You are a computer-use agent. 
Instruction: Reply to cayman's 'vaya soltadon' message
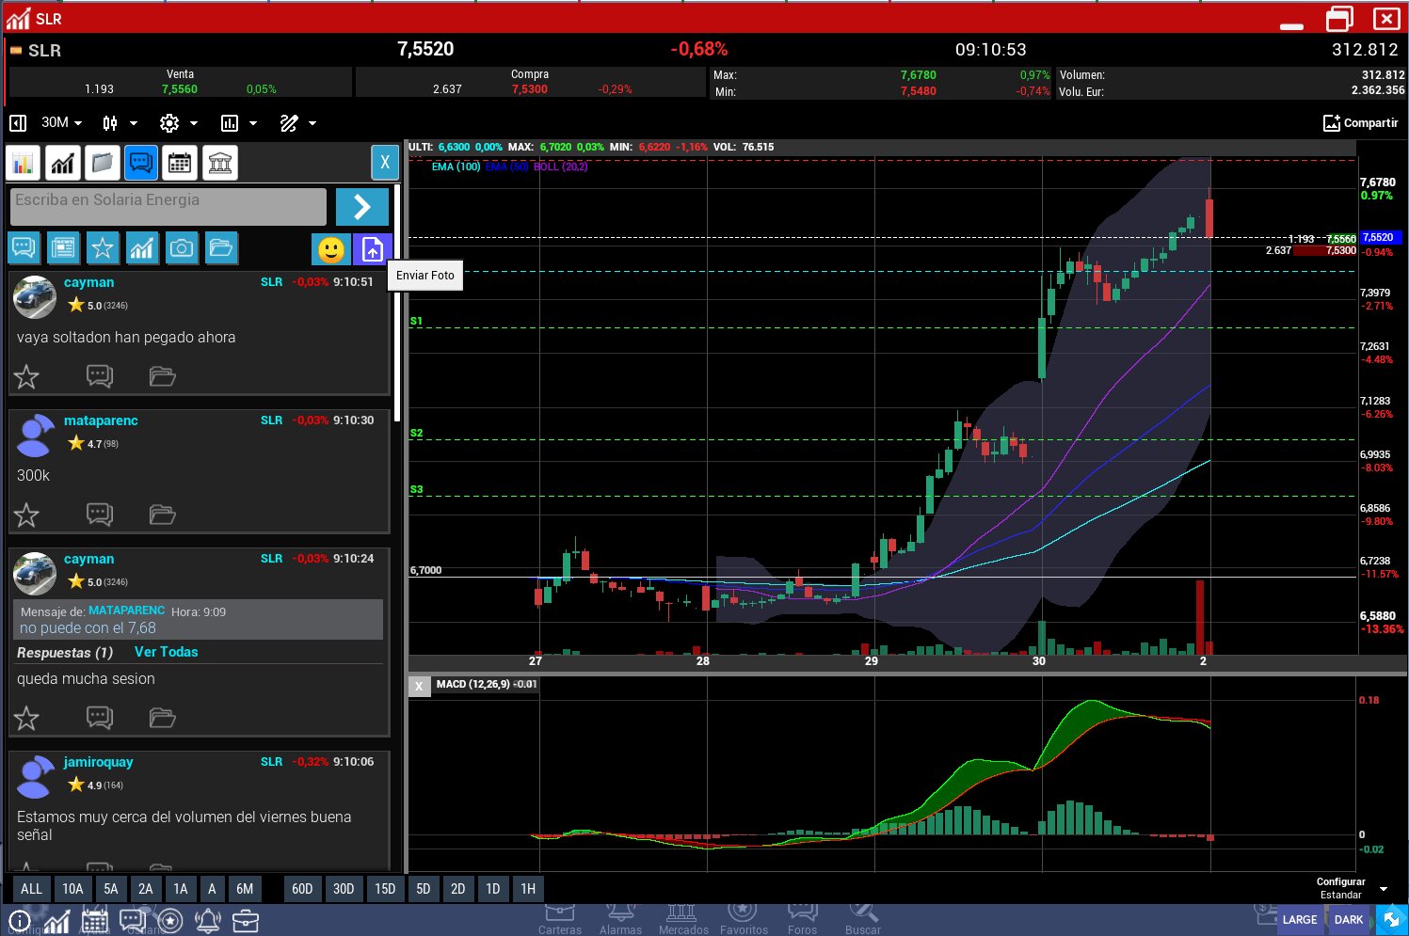(x=100, y=377)
